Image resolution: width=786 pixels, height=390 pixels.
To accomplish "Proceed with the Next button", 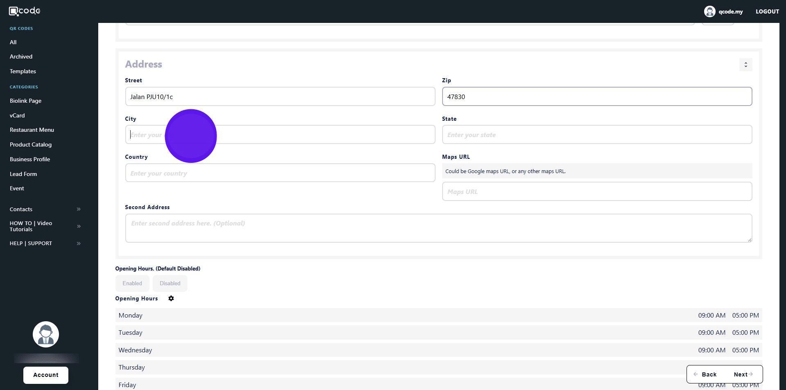I will pyautogui.click(x=743, y=374).
